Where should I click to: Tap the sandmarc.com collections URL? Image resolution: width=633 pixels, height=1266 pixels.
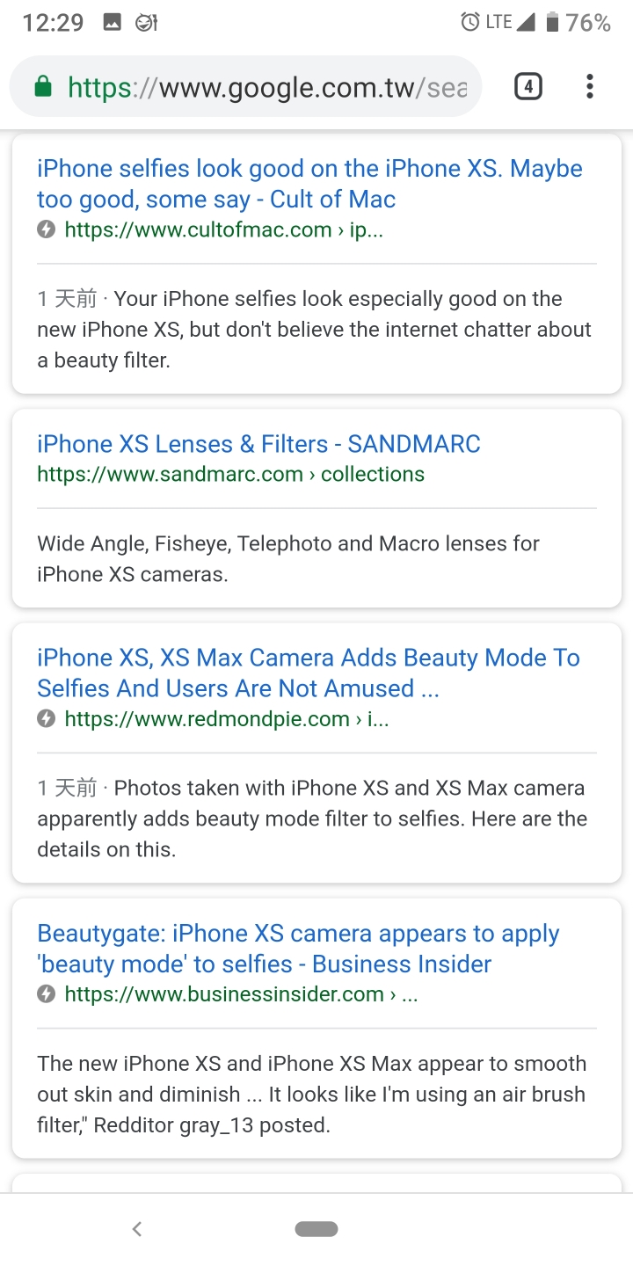230,474
